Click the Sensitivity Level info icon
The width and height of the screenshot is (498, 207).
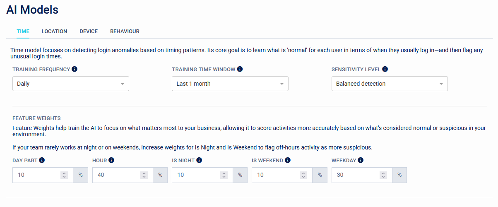point(385,69)
